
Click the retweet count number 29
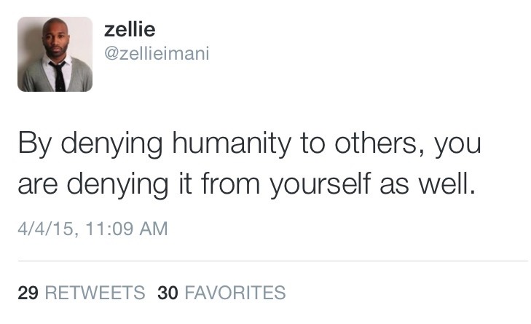click(x=28, y=293)
